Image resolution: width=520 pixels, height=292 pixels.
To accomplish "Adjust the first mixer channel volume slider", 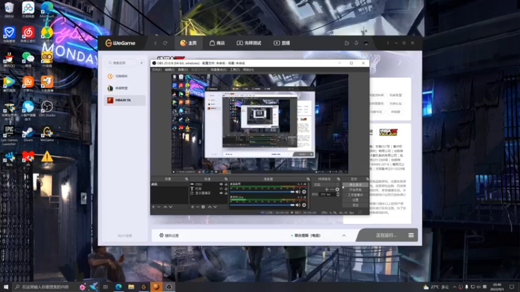I will [x=262, y=192].
